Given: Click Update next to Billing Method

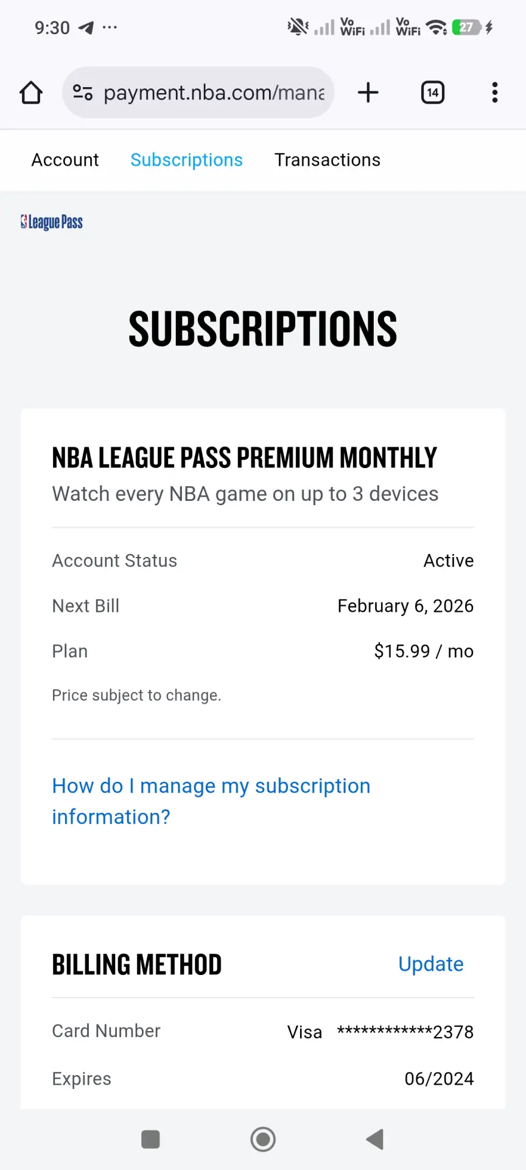Looking at the screenshot, I should coord(431,964).
